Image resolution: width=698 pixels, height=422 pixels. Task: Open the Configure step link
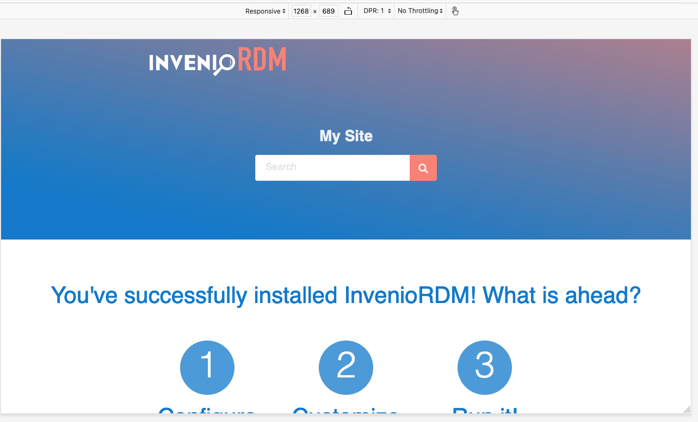[207, 413]
